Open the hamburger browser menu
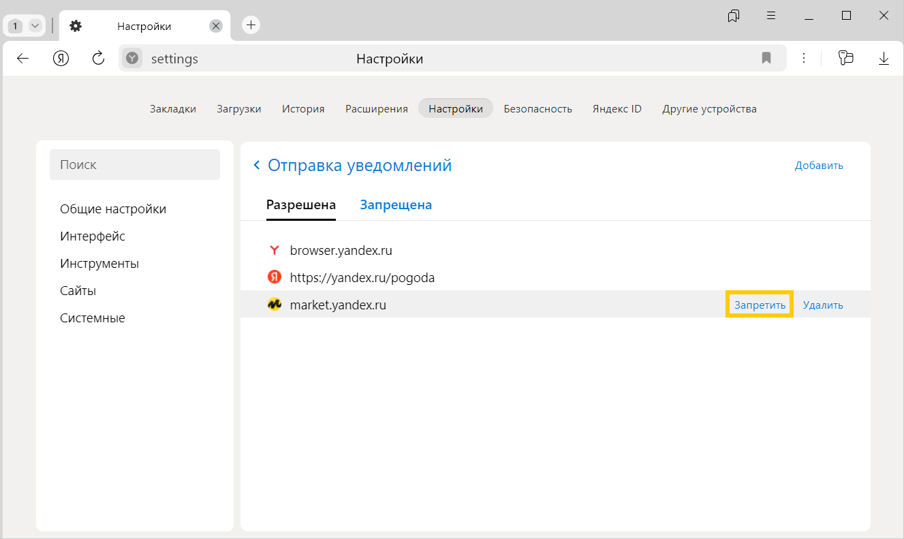Viewport: 904px width, 539px height. [771, 16]
